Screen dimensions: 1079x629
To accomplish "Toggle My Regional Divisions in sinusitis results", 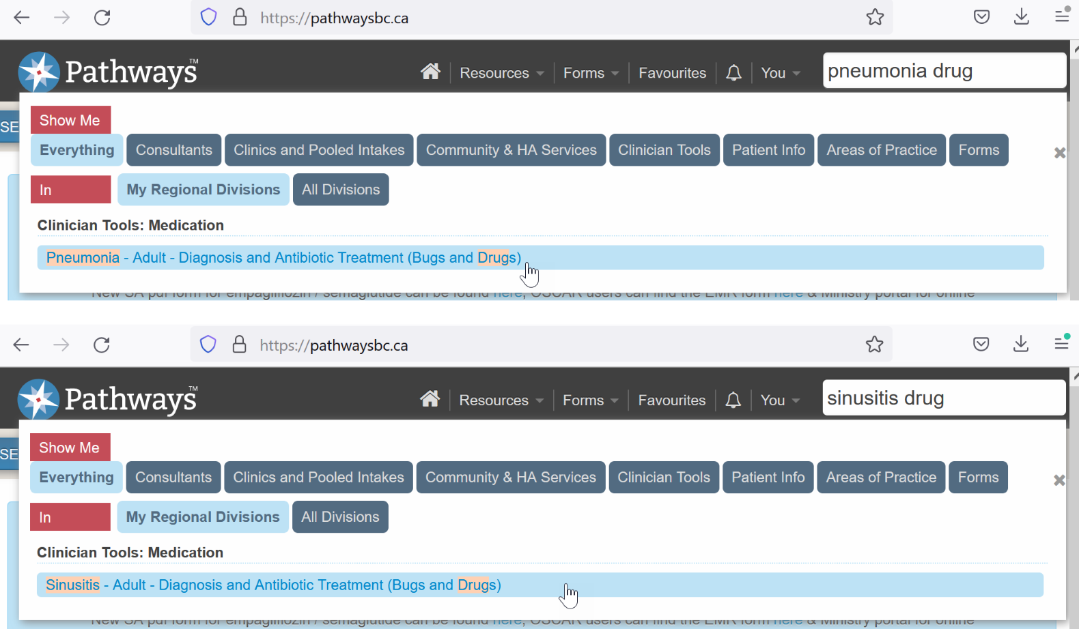I will pyautogui.click(x=203, y=517).
